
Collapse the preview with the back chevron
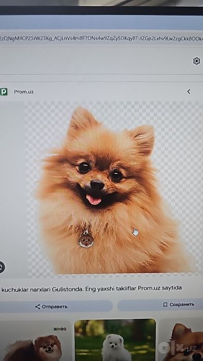(x=189, y=91)
